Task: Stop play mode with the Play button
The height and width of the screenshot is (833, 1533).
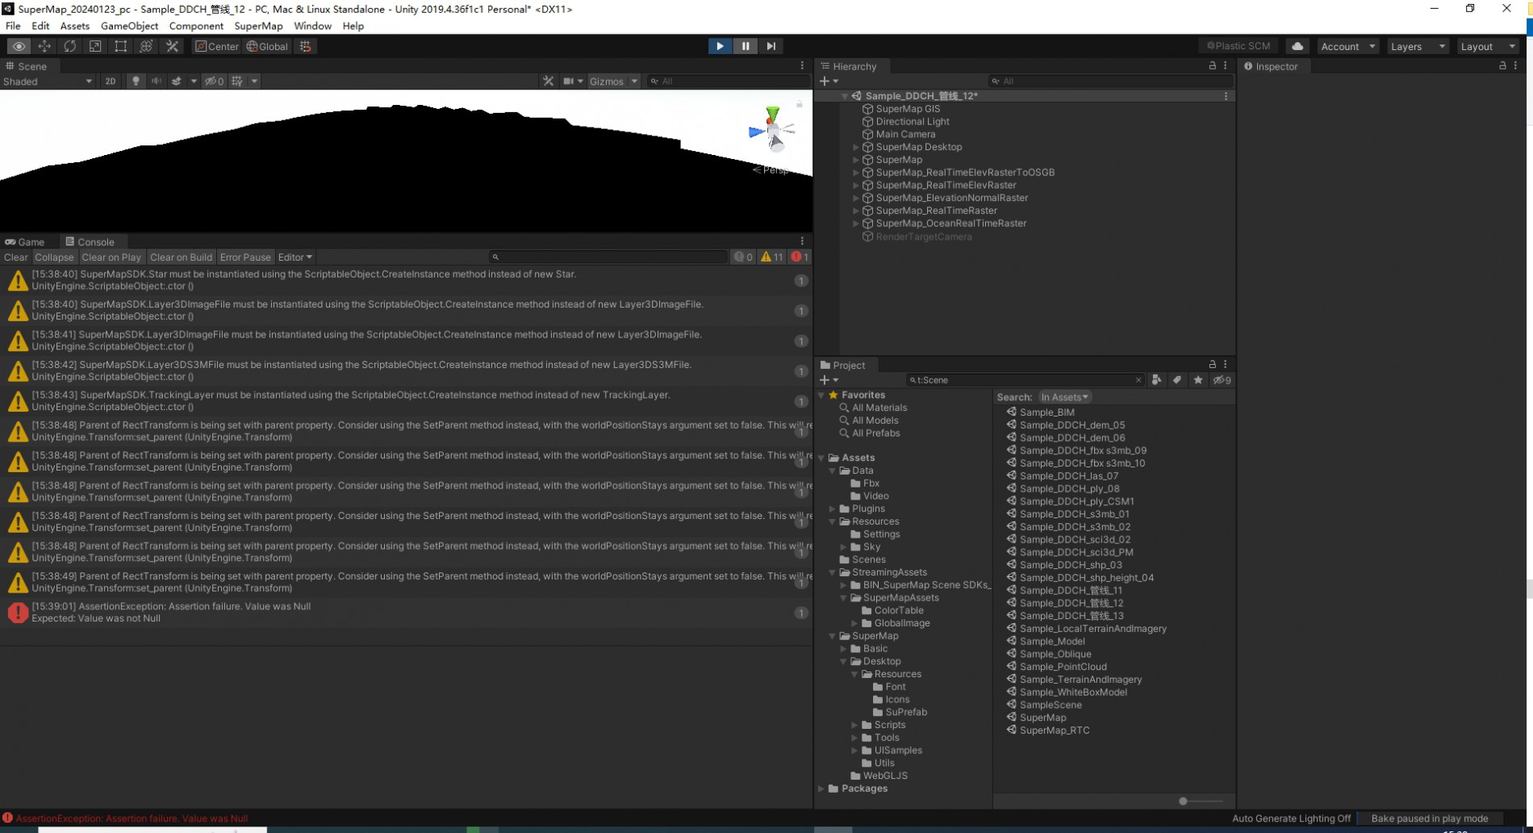Action: [x=720, y=46]
